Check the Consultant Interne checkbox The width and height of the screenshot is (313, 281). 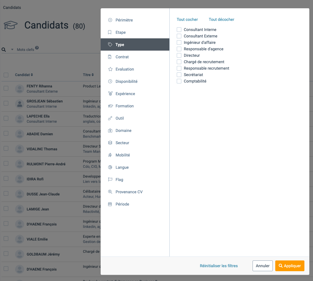coord(179,29)
